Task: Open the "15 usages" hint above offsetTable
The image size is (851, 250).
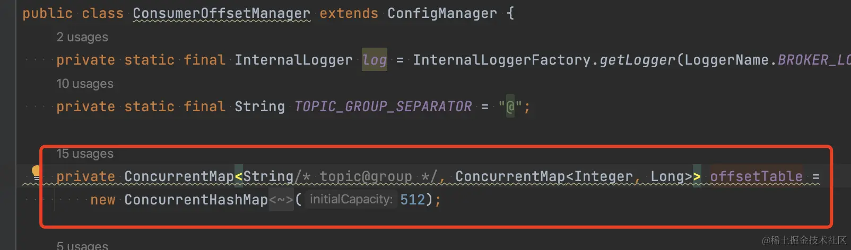Action: [x=85, y=154]
